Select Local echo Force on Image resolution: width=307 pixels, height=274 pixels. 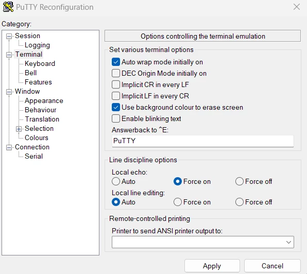[178, 181]
